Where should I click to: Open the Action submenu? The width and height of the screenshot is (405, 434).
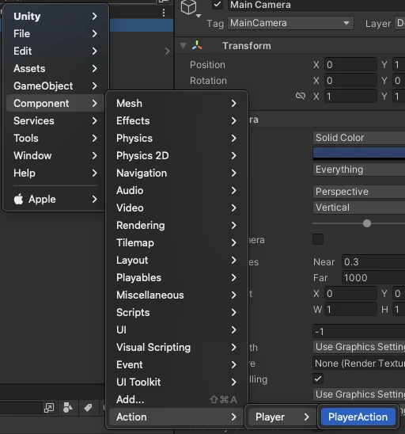(176, 417)
